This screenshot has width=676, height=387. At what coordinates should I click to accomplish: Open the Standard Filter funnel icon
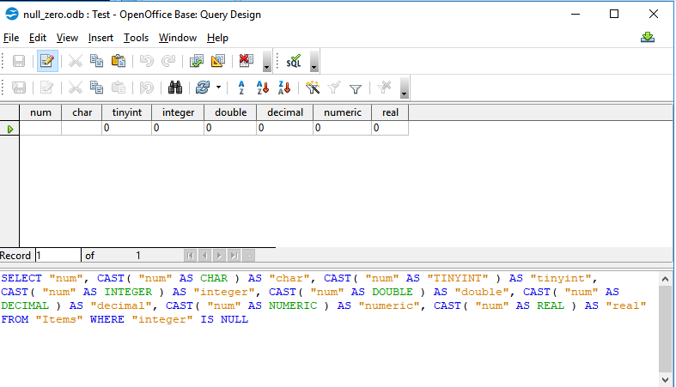coord(356,88)
